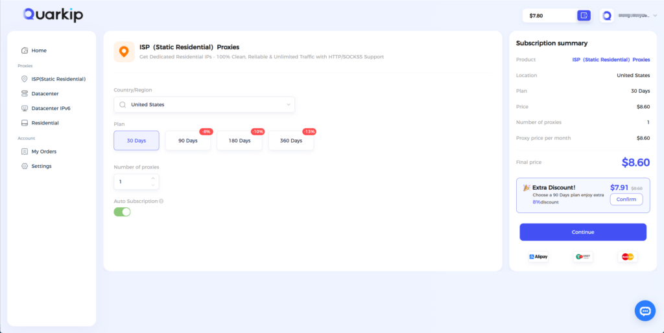Select the 90 Days plan
664x333 pixels.
[187, 141]
